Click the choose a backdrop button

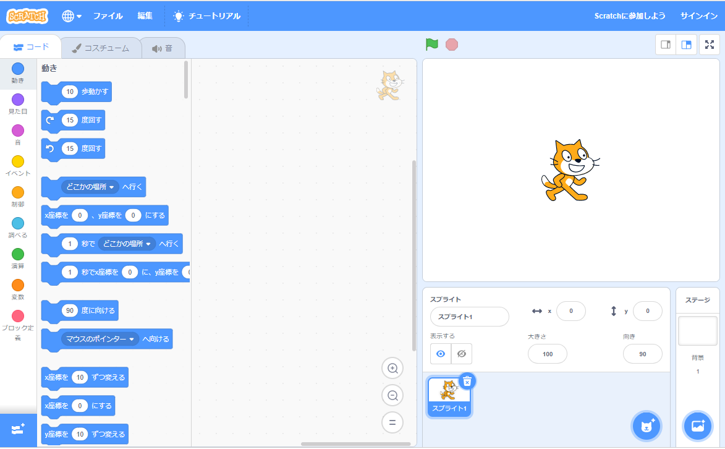point(698,426)
